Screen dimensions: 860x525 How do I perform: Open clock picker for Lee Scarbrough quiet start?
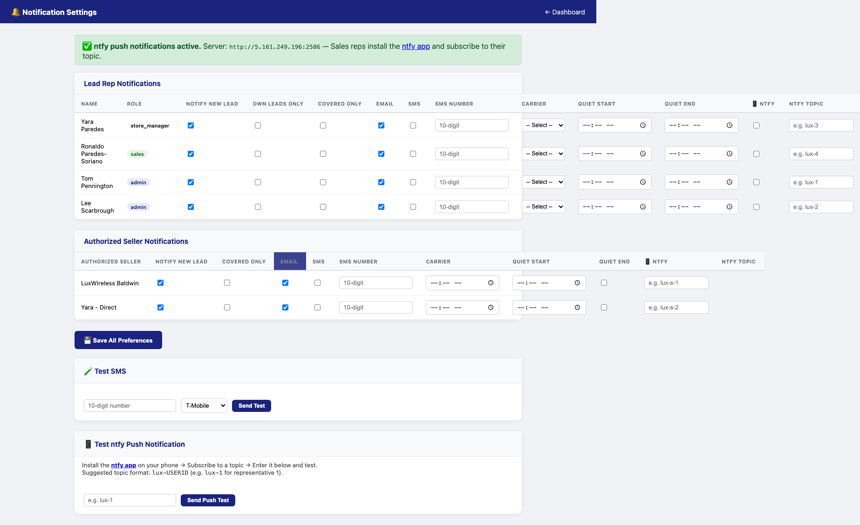point(643,207)
